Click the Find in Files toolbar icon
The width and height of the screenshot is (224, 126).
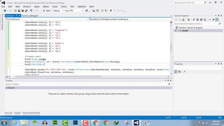[x=86, y=11]
